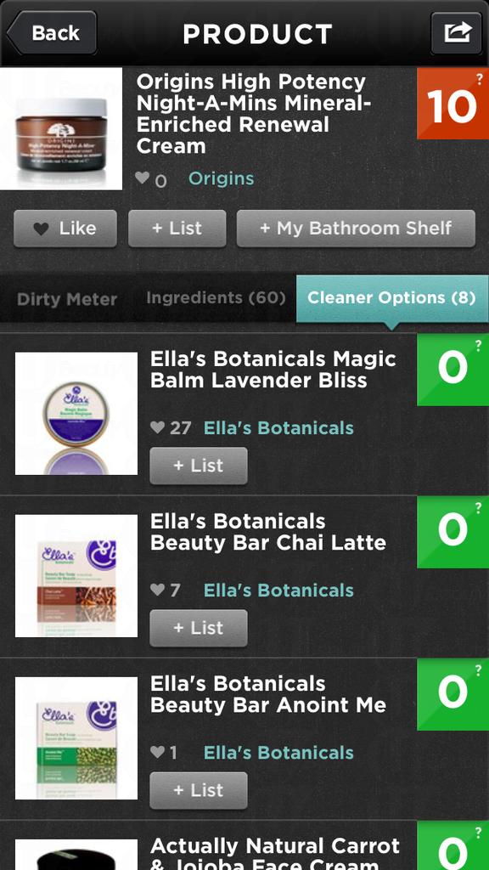Tap Back to return to previous screen
Image resolution: width=489 pixels, height=870 pixels.
53,32
